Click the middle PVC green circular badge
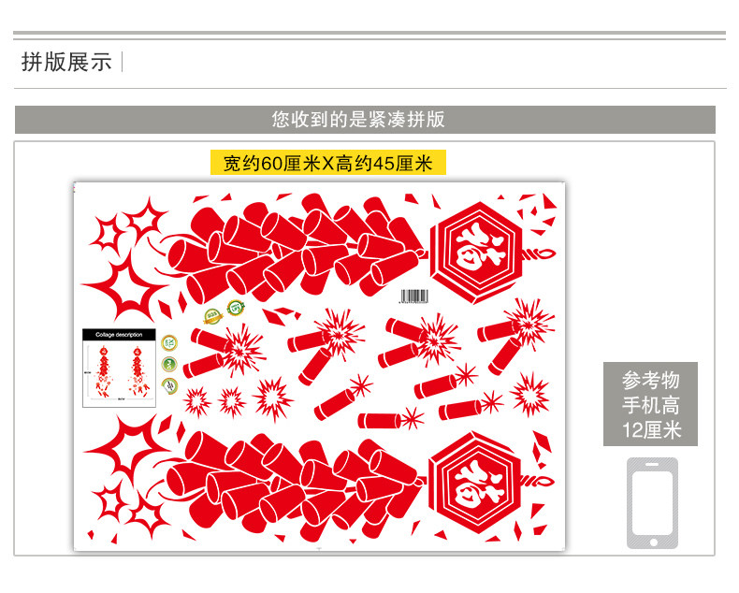Viewport: 739px width, 593px height. click(x=169, y=364)
